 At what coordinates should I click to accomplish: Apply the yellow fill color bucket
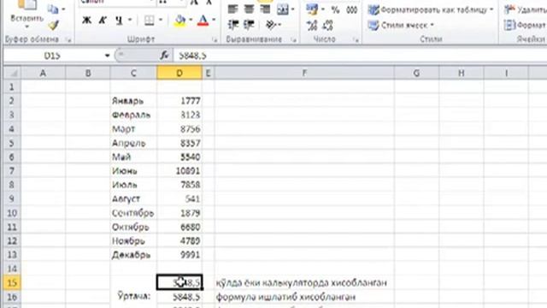tap(180, 21)
